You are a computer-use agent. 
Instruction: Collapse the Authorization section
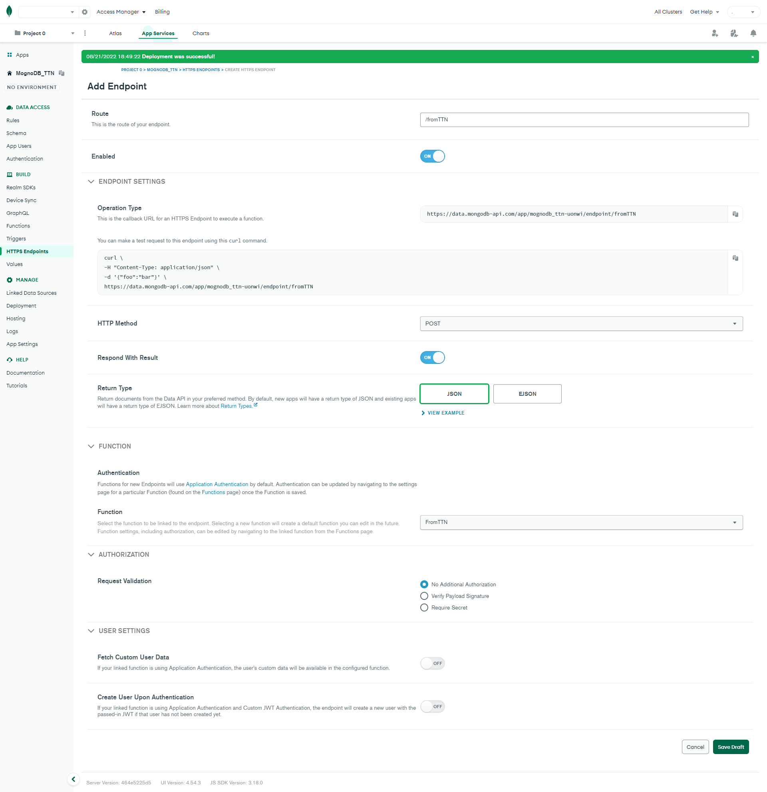tap(91, 554)
